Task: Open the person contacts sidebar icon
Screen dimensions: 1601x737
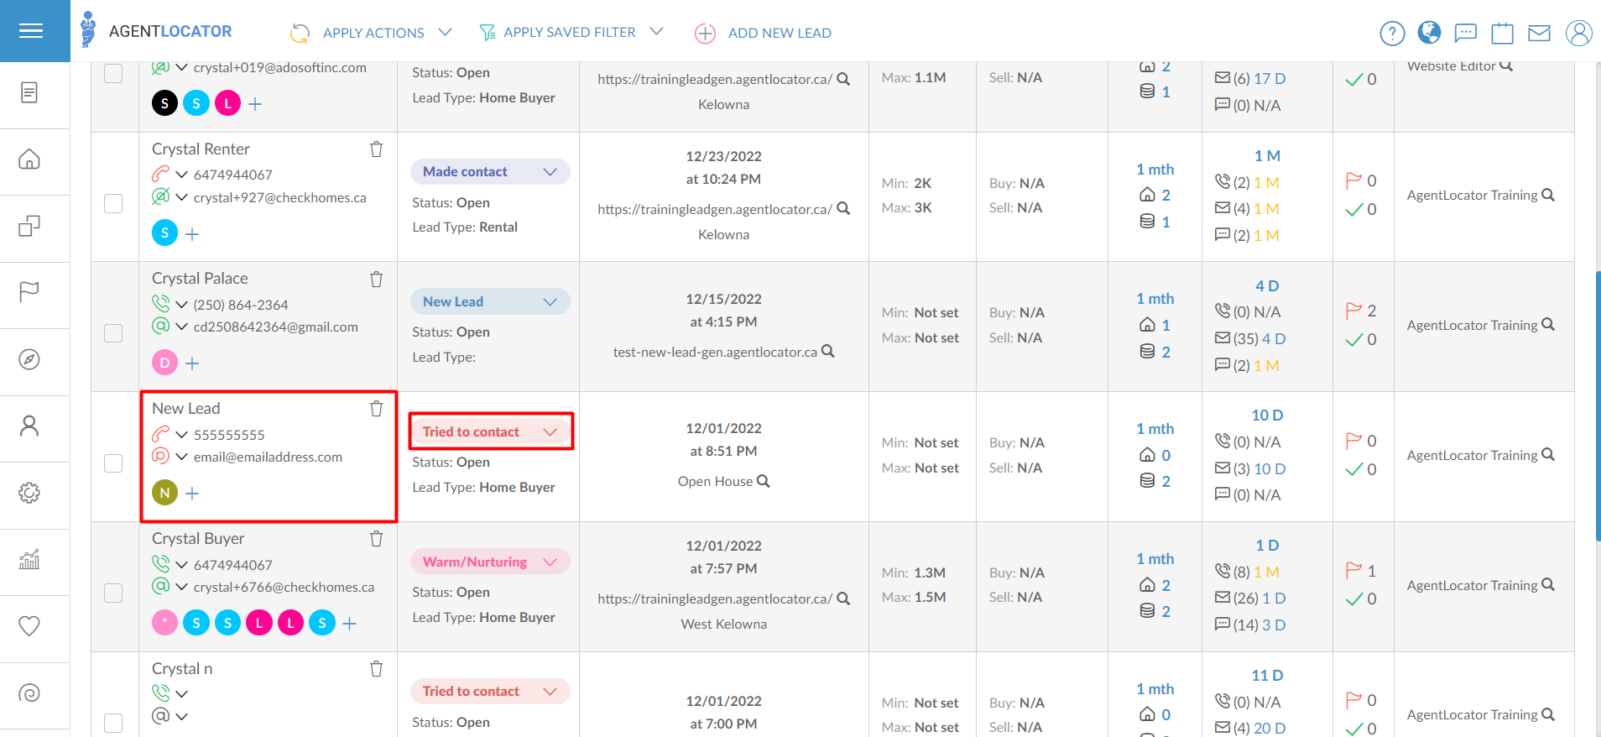Action: (29, 426)
